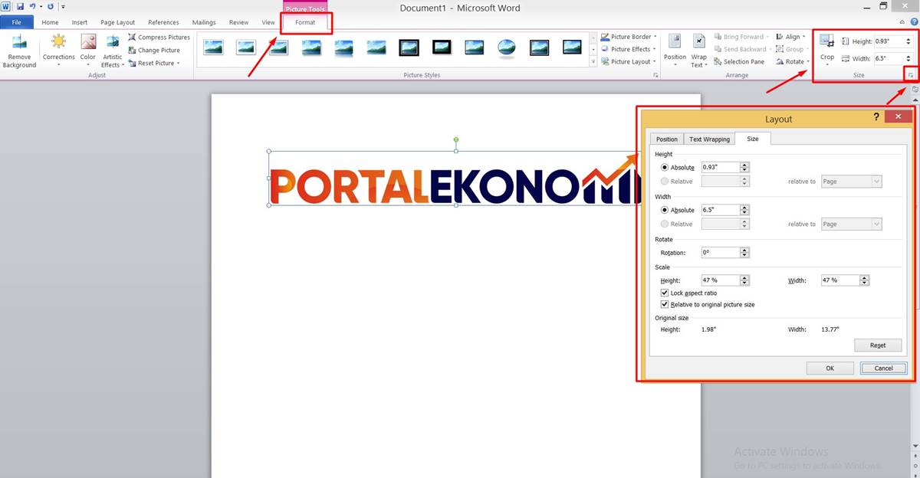Open the Rotate options
Screen dimensions: 920x478
793,61
